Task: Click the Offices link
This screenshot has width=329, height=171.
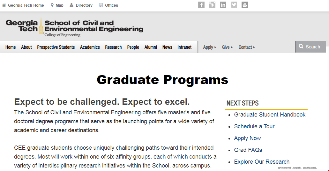Action: coord(108,5)
